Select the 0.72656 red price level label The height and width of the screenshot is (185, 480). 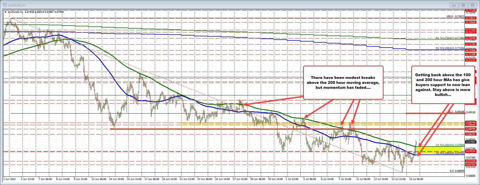[x=470, y=22]
